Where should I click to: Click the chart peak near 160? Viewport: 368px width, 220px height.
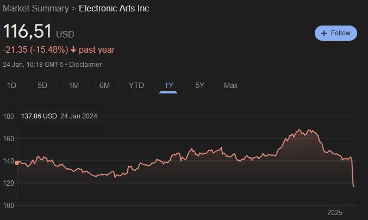click(x=299, y=130)
